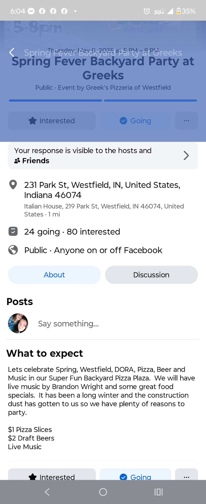Tap the second story progress bar segment
The height and width of the screenshot is (504, 206).
[150, 101]
